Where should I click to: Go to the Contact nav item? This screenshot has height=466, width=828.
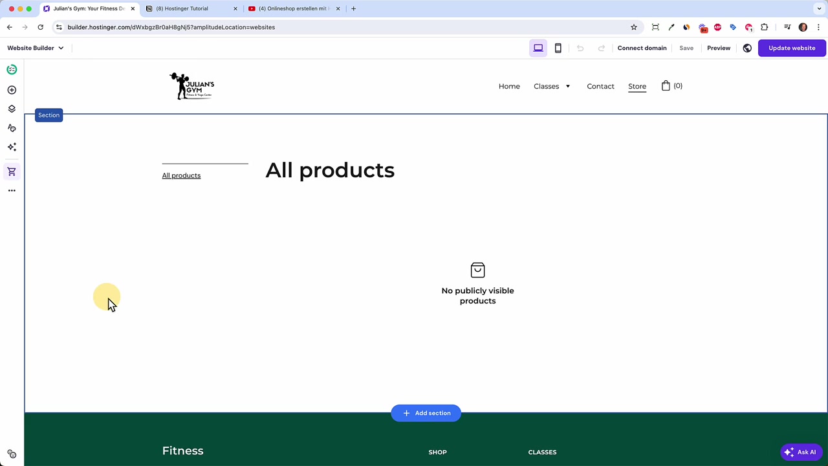(600, 86)
